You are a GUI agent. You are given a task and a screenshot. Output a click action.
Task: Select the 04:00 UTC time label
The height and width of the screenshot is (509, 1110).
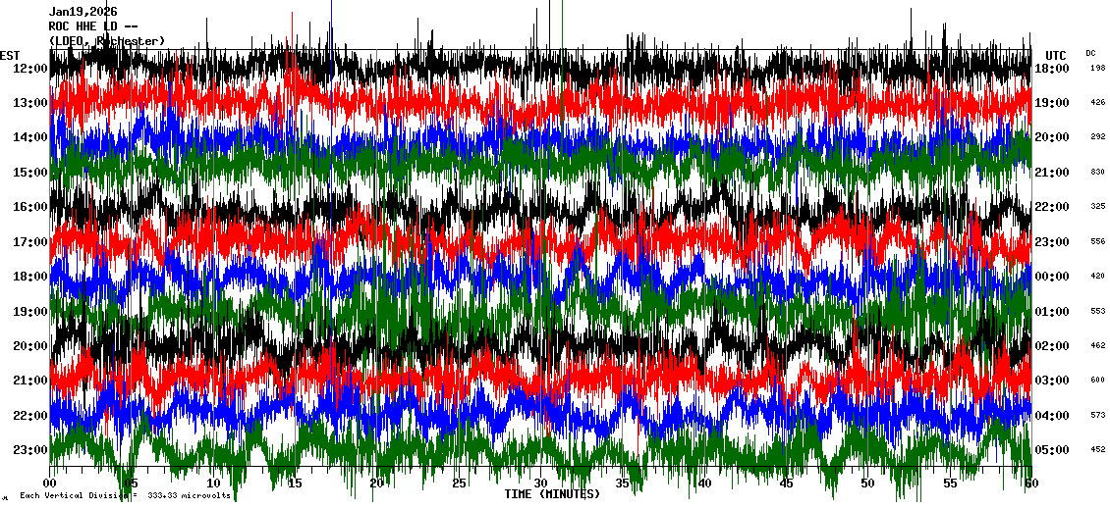point(1051,415)
